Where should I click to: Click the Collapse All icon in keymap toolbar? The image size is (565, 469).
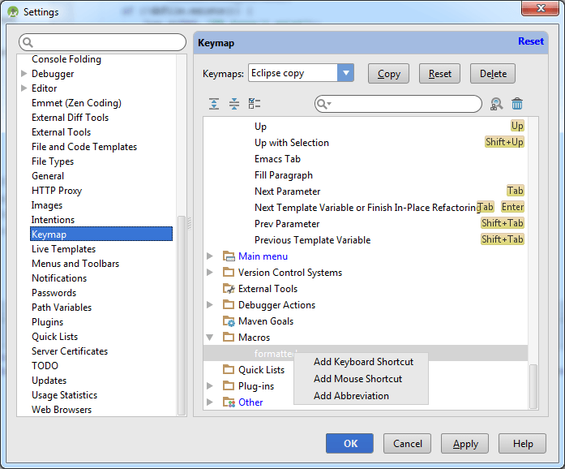coord(234,104)
